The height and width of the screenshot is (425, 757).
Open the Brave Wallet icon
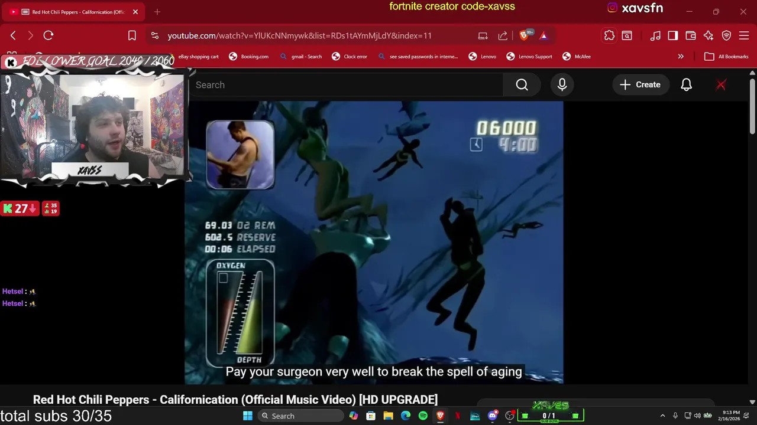click(x=690, y=35)
